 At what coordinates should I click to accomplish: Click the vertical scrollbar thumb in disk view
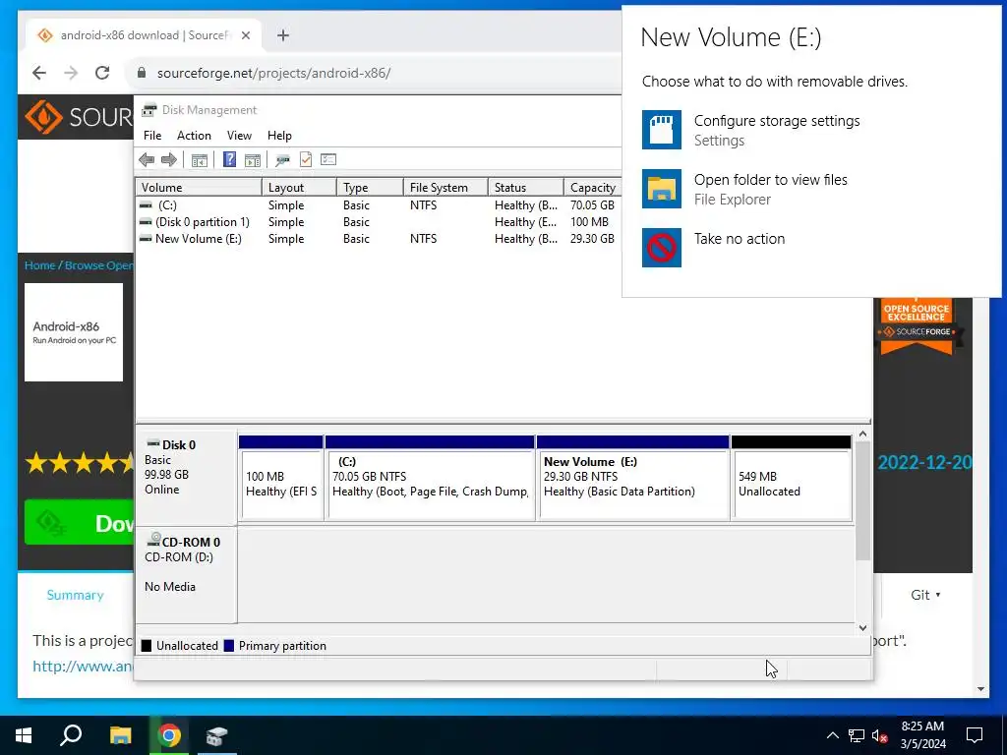pos(862,500)
